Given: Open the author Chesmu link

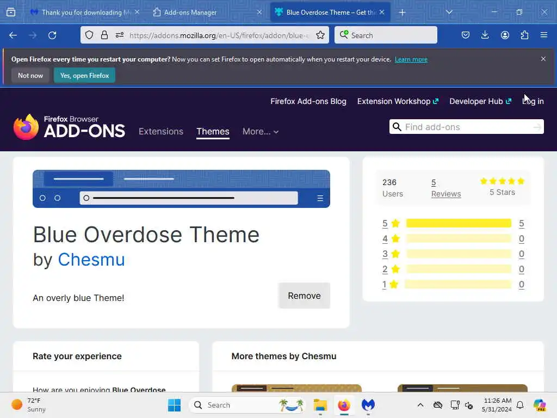Looking at the screenshot, I should coord(91,260).
